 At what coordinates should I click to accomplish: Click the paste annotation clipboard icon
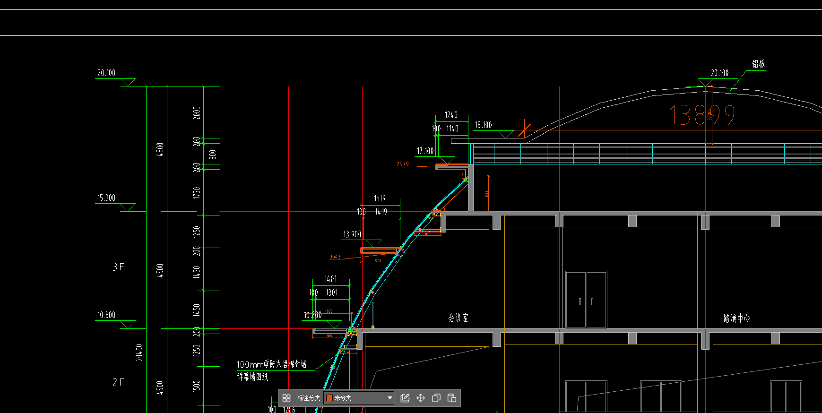(452, 398)
